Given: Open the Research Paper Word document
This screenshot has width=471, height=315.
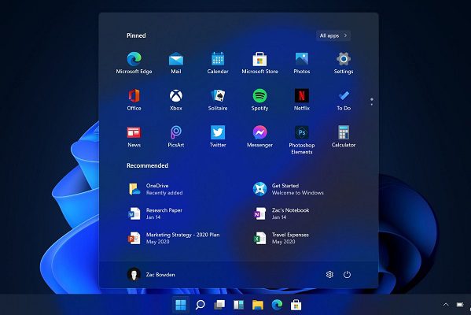Looking at the screenshot, I should tap(156, 213).
